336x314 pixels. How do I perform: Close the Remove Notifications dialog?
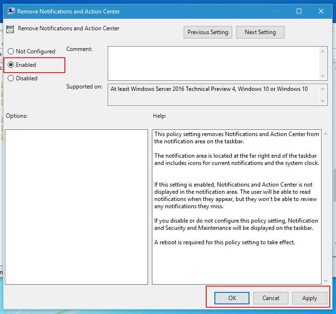321,11
